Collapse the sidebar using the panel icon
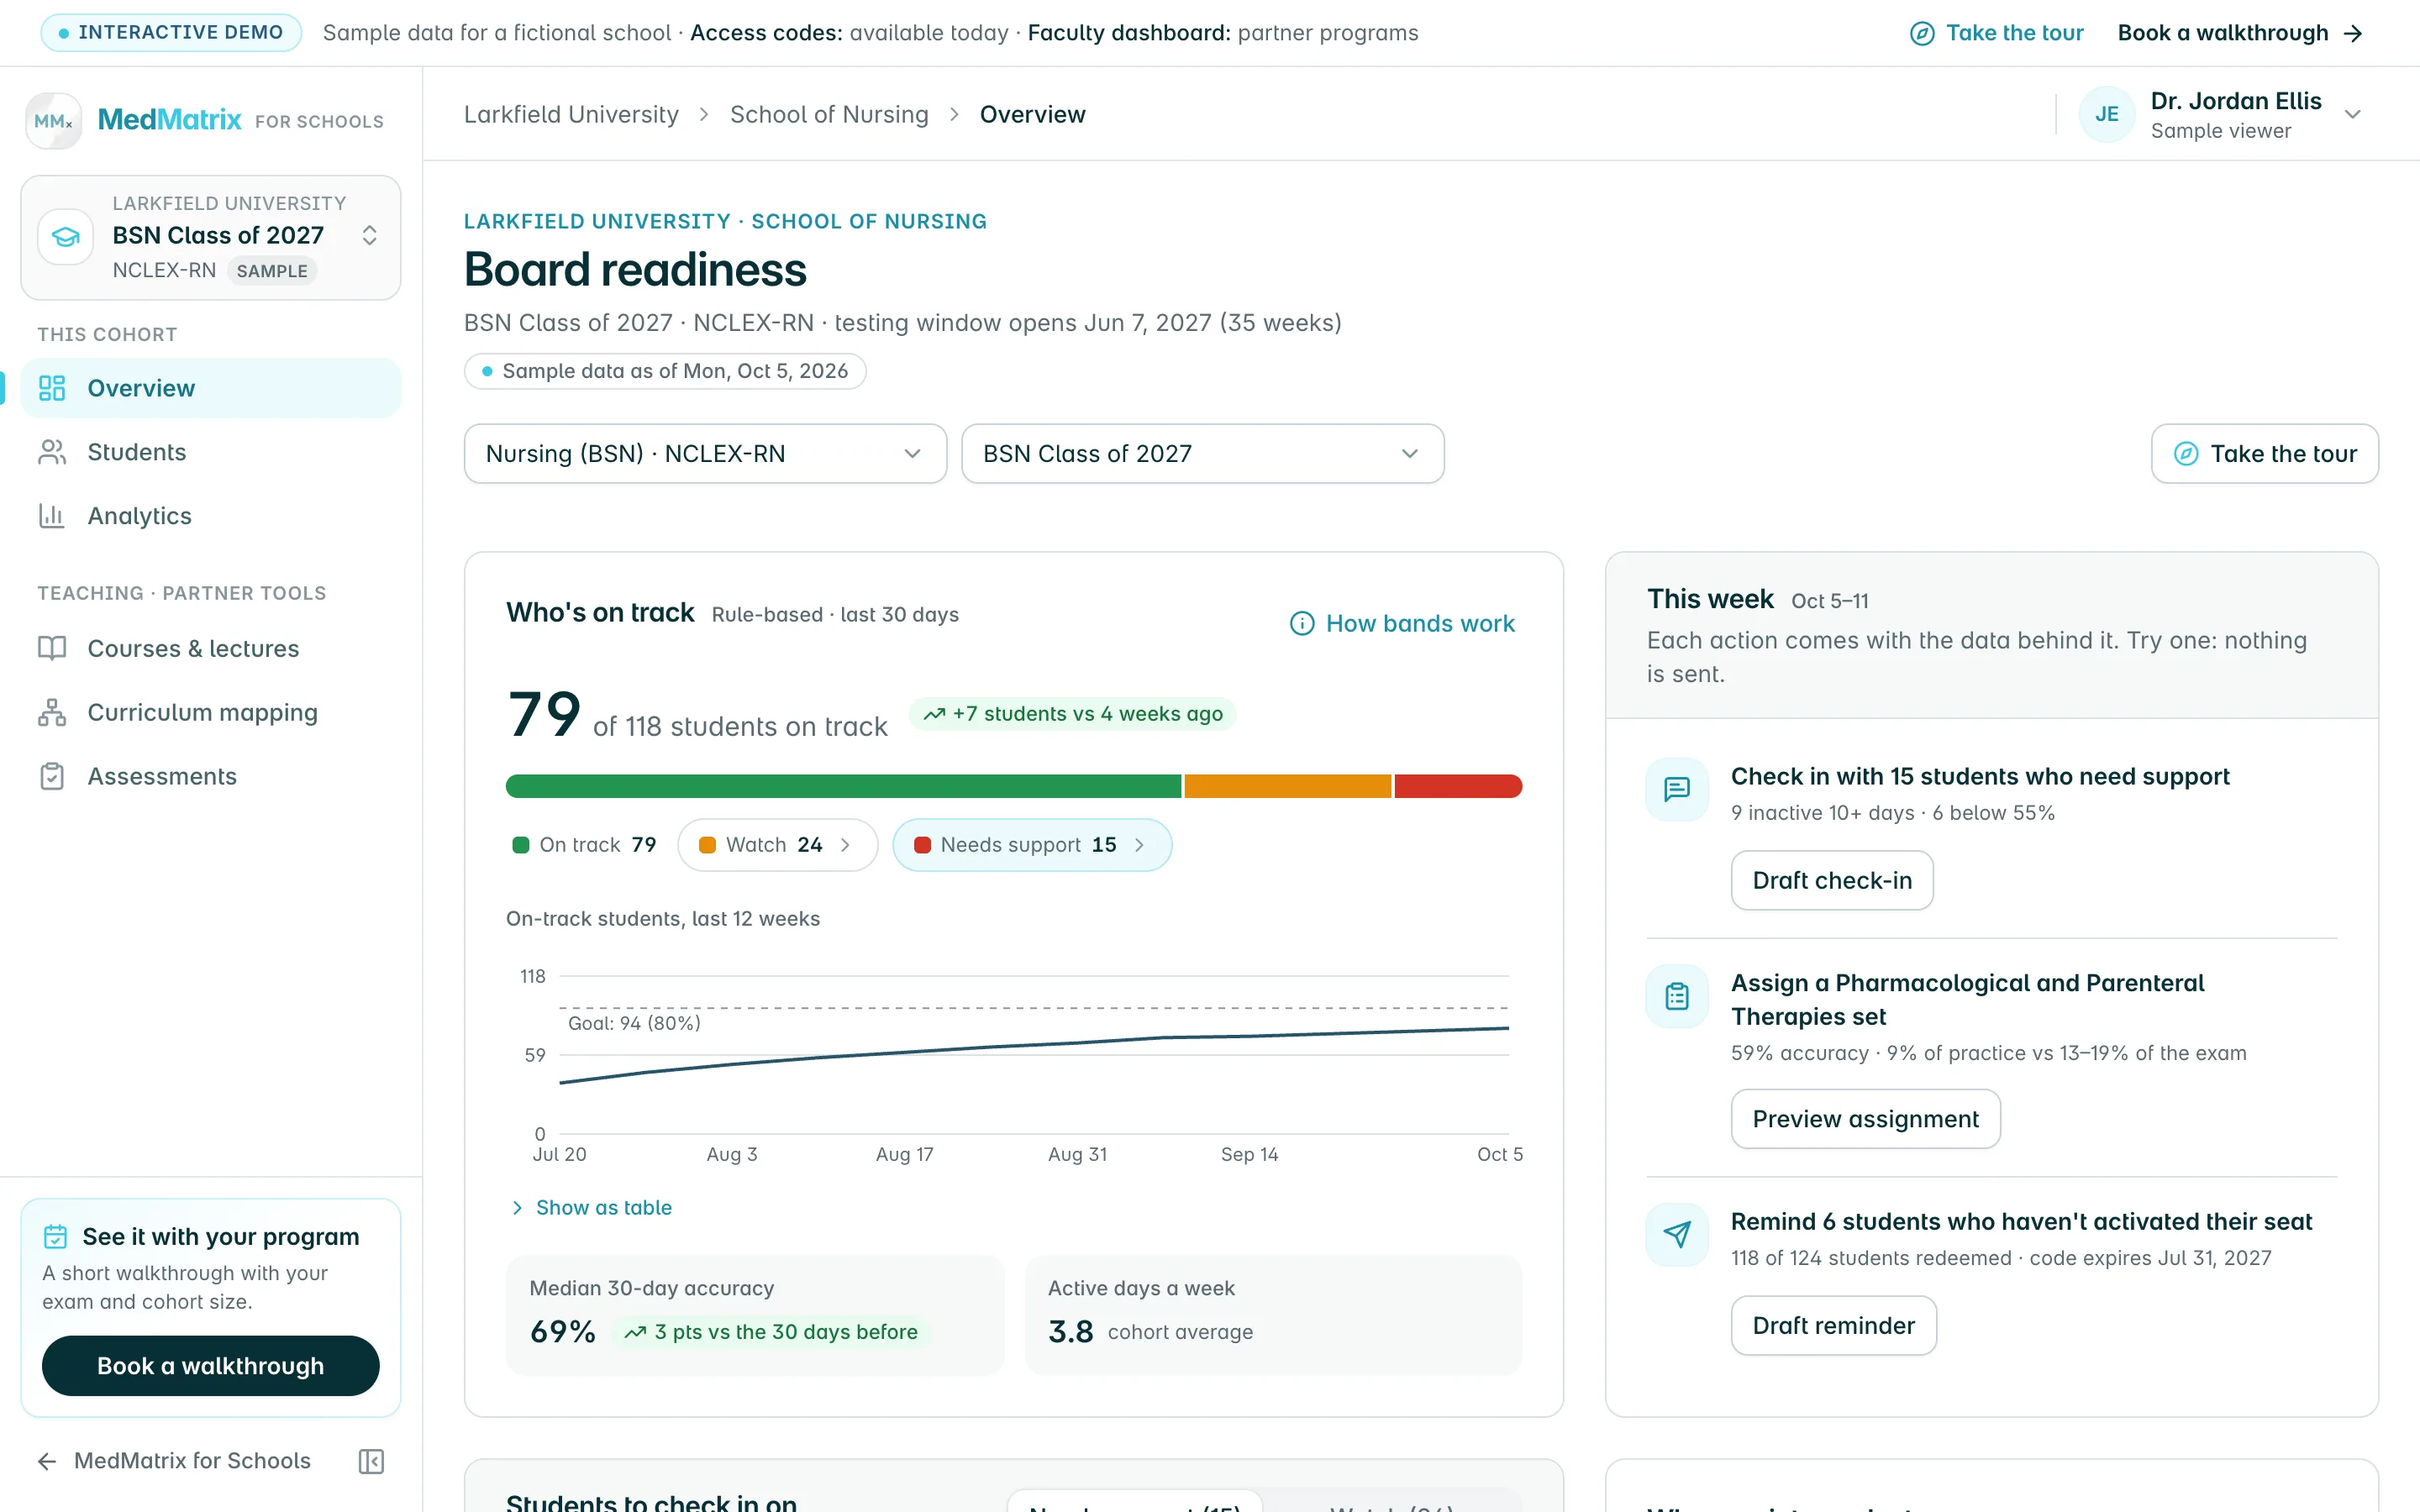 point(371,1461)
